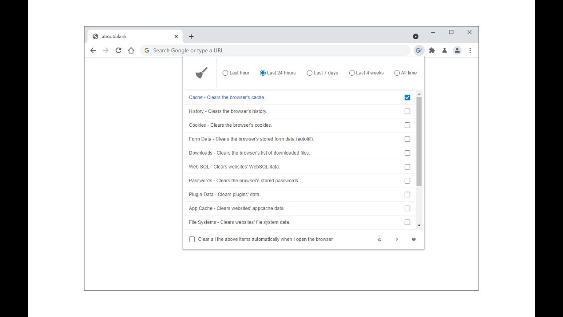Viewport: 563px width, 317px height.
Task: Click 'App Cache' appcache data text
Action: pos(237,209)
